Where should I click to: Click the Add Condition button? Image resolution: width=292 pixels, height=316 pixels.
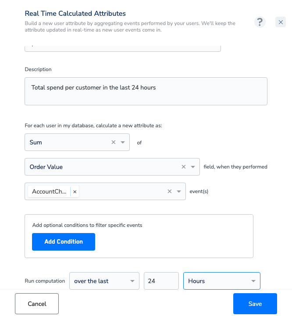(64, 242)
